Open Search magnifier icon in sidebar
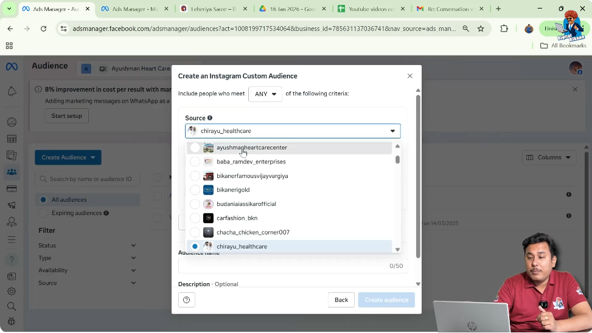The image size is (592, 333). [12, 306]
